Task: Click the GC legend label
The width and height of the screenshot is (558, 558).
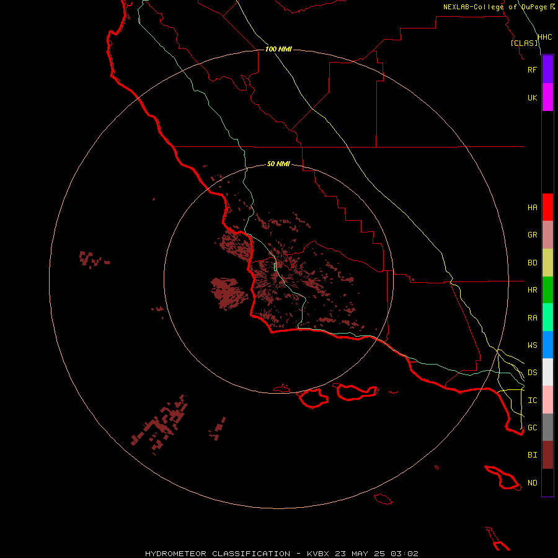Action: [532, 428]
